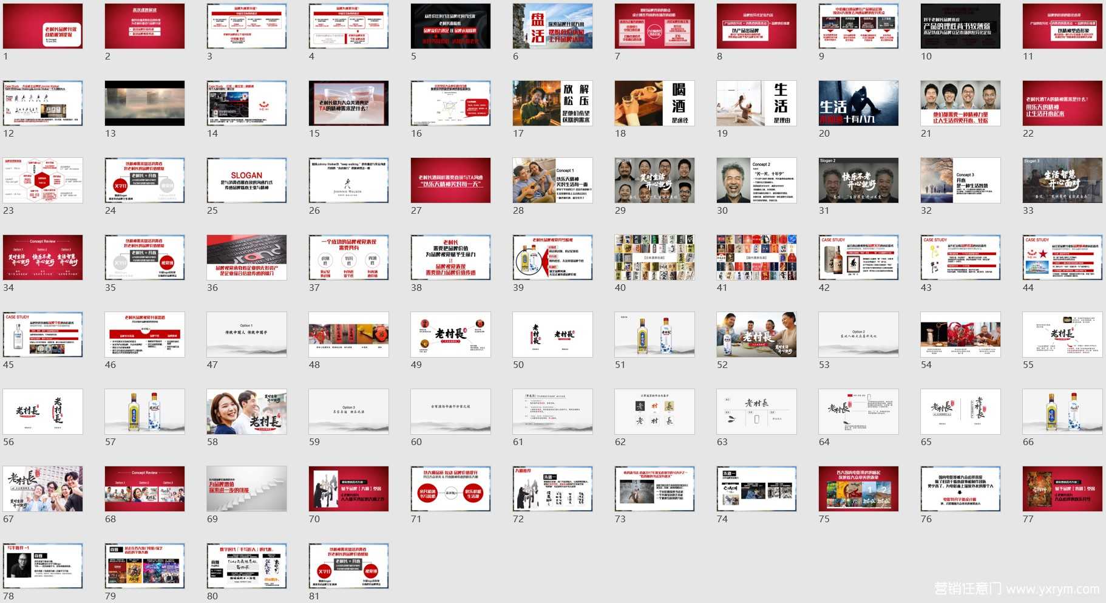Select slide 18 drinking thumbnail
This screenshot has height=603, width=1106.
click(x=654, y=103)
